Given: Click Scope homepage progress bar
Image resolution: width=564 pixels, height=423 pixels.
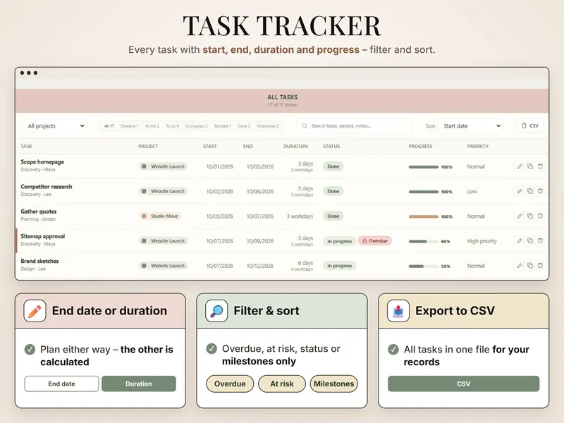Looking at the screenshot, I should point(424,167).
